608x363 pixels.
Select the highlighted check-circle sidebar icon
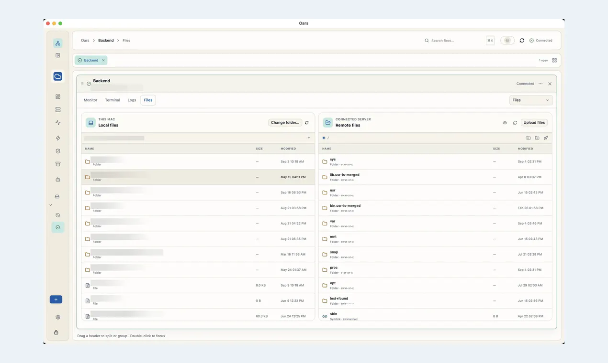pyautogui.click(x=58, y=227)
